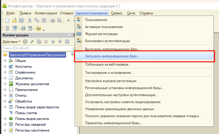Choose Управление хранилищами двоичных данных
219x134 pixels.
coord(144,109)
